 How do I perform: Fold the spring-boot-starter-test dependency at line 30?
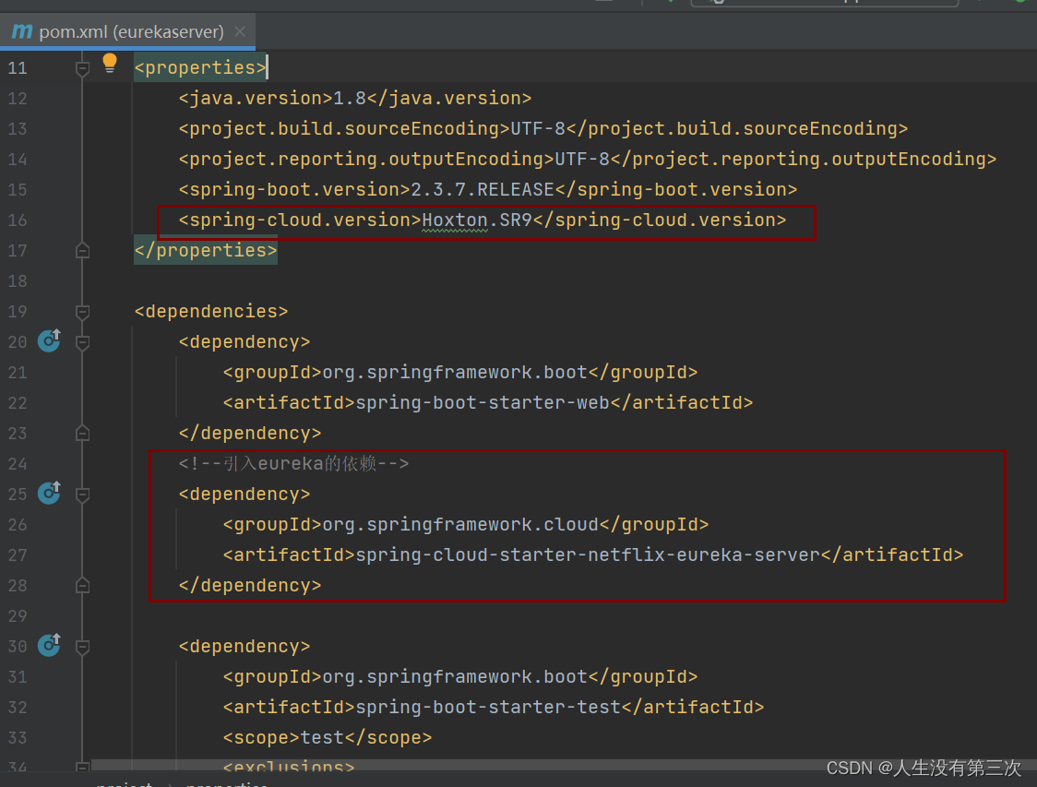83,646
